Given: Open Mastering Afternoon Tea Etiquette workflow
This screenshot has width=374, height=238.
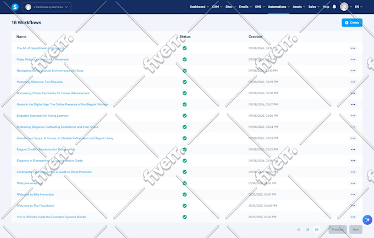Looking at the screenshot, I should [40, 82].
